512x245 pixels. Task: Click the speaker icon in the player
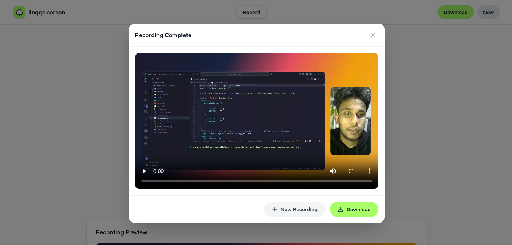(x=333, y=171)
